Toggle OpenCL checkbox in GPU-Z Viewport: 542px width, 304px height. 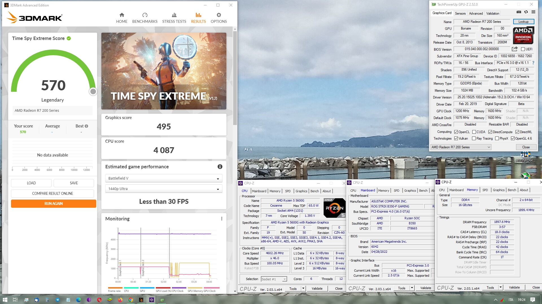point(456,132)
